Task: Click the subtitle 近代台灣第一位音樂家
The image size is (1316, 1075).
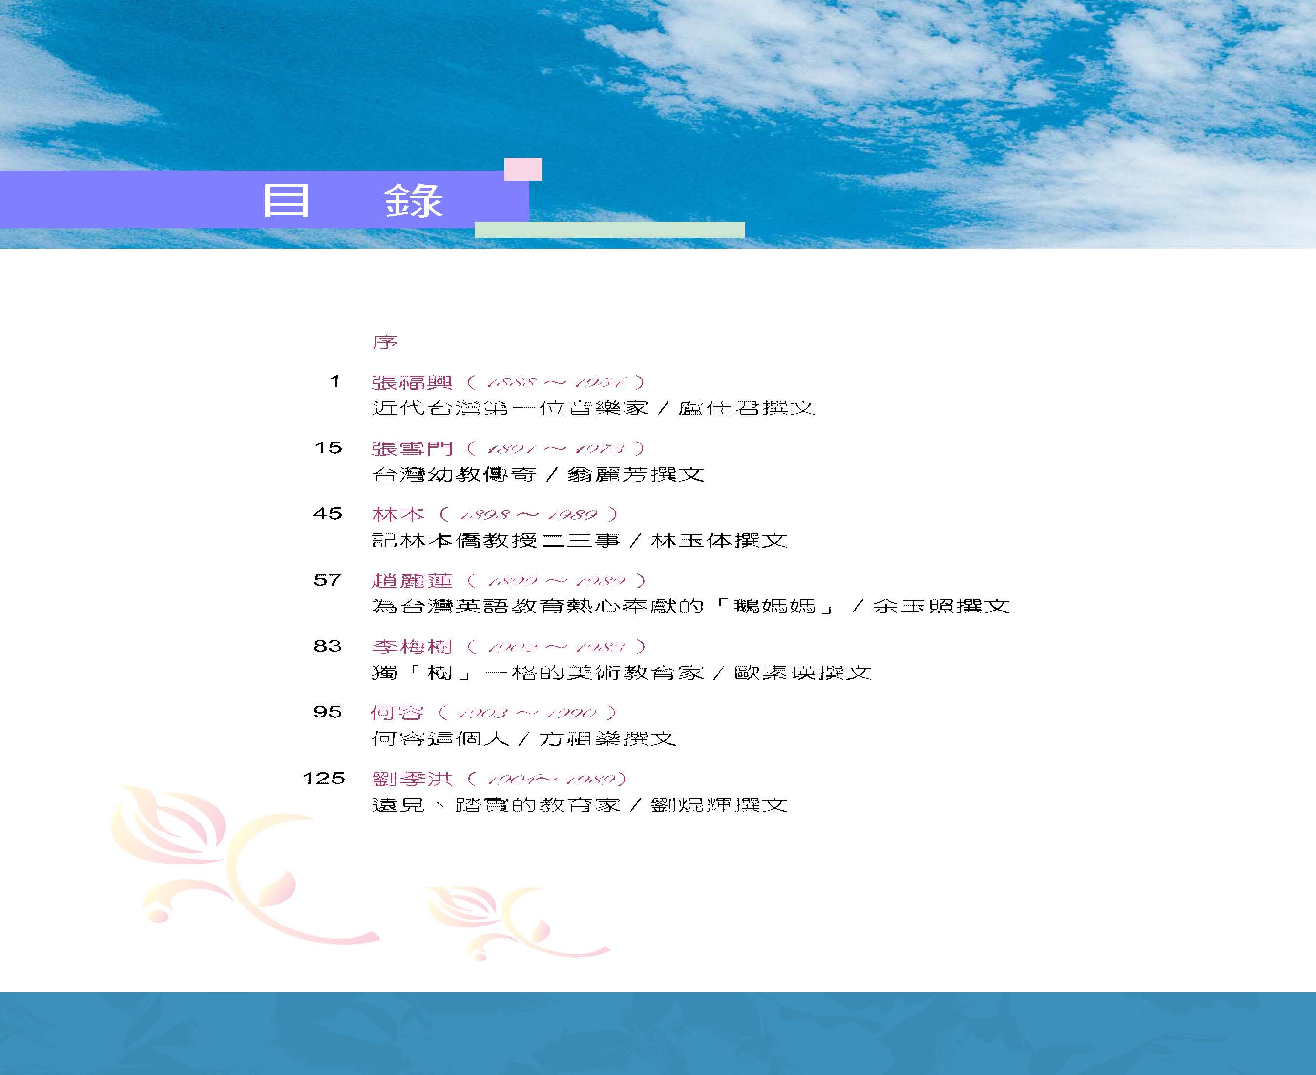Action: (509, 409)
